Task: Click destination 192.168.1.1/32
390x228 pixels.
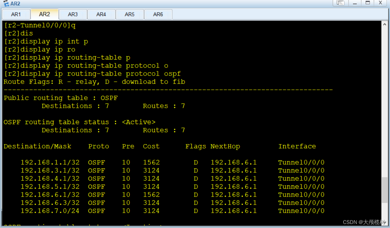Action: coord(50,162)
